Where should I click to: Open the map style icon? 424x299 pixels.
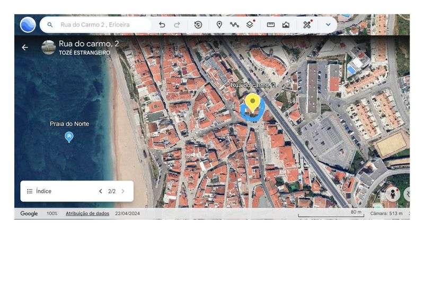click(286, 25)
